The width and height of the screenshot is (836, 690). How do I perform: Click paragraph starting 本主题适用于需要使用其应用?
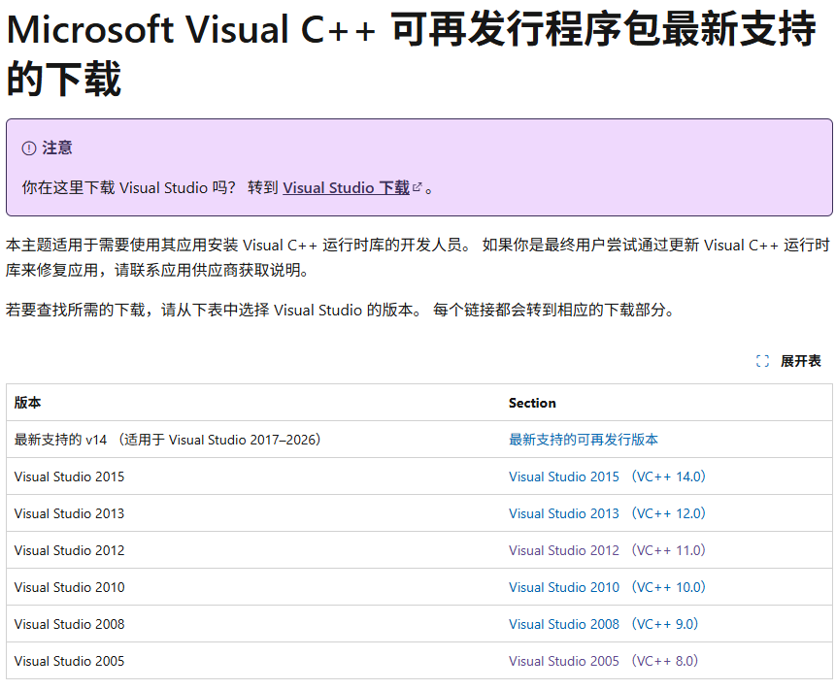[x=418, y=257]
